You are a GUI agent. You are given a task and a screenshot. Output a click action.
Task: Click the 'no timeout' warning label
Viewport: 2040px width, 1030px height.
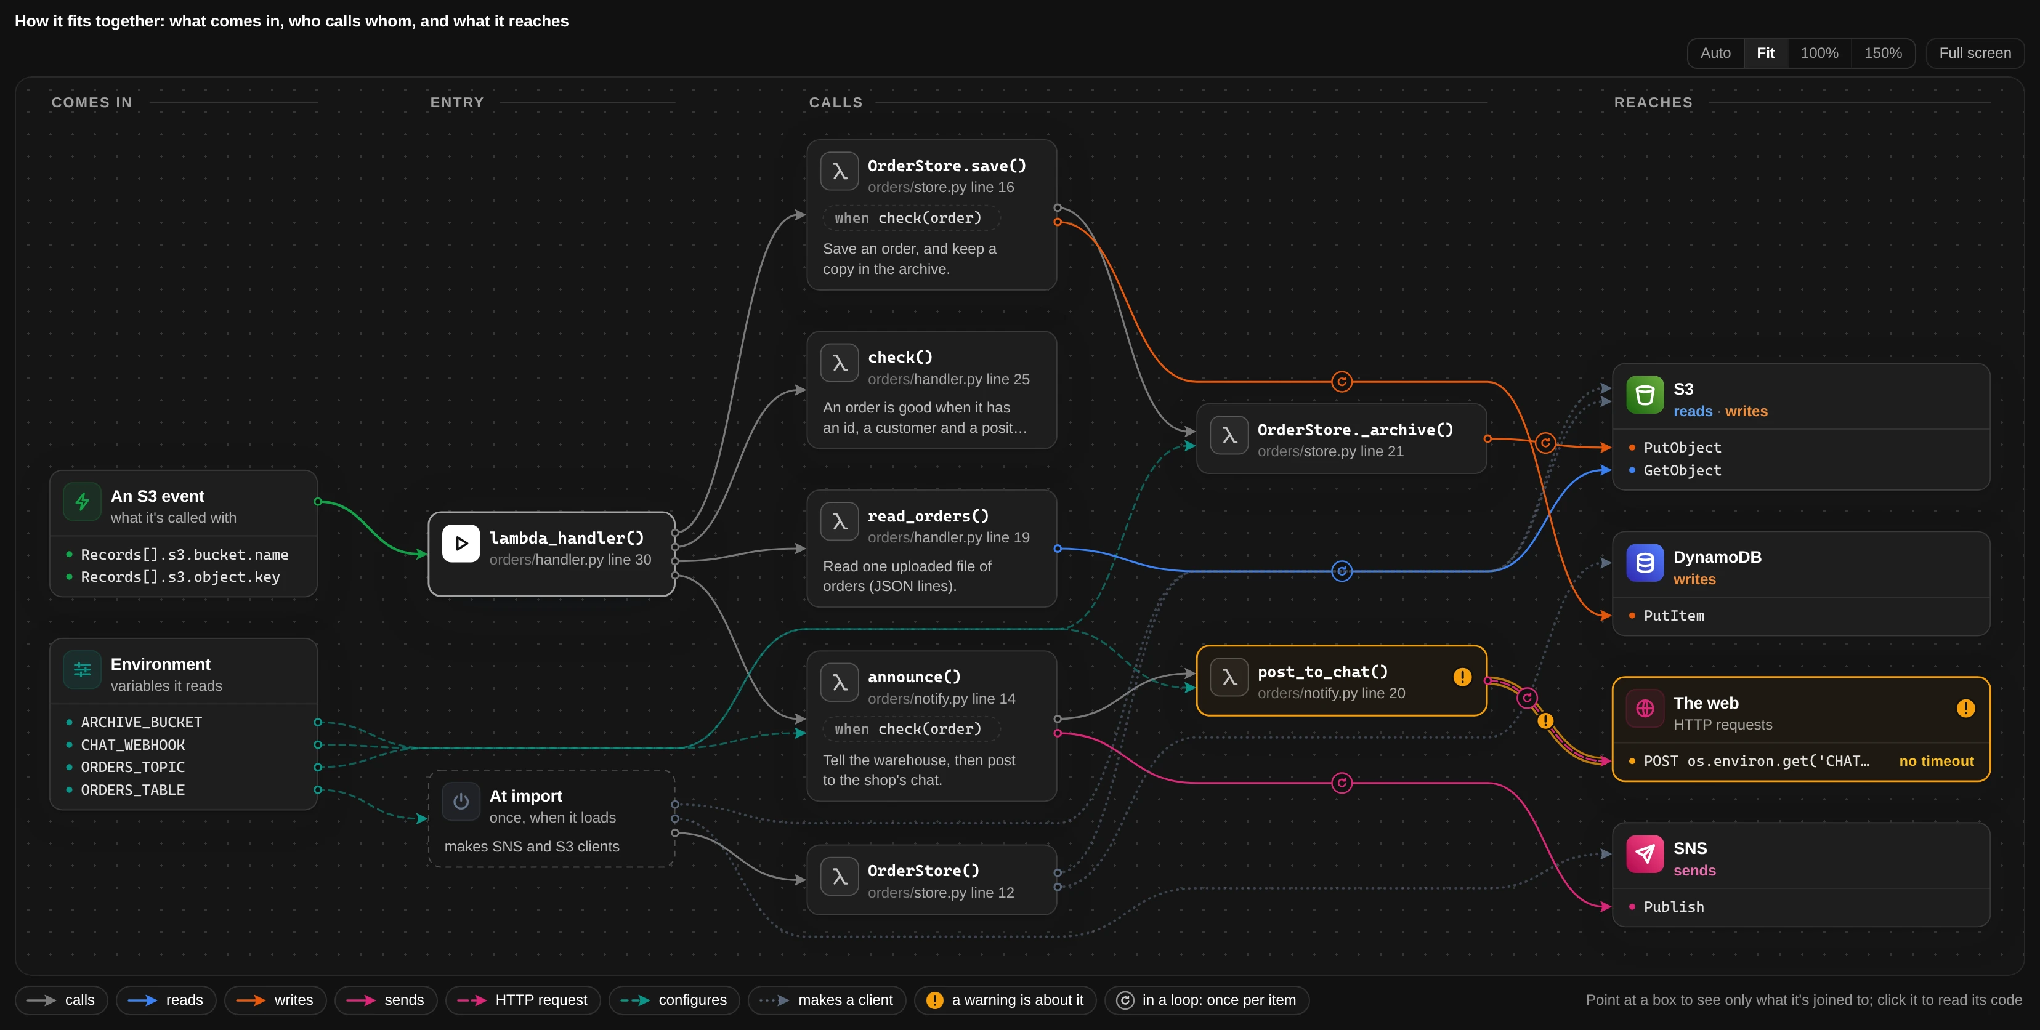pos(1937,762)
